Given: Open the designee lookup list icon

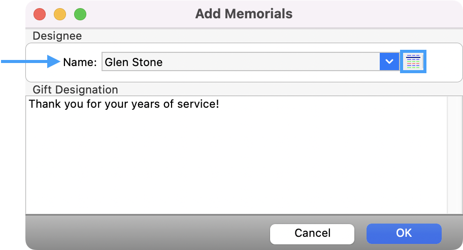Looking at the screenshot, I should [413, 62].
